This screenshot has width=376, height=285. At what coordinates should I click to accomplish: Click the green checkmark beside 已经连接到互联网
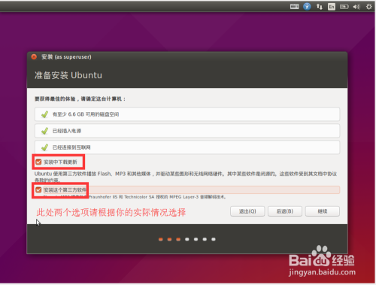[x=45, y=147]
